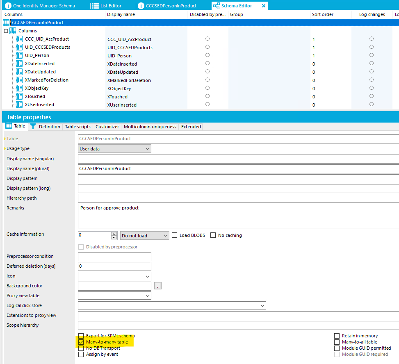The height and width of the screenshot is (364, 399).
Task: Close the Schema Editor tab
Action: coord(263,6)
